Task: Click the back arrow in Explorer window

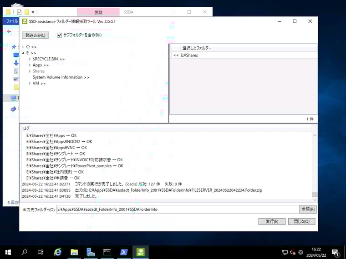Action: click(9, 31)
